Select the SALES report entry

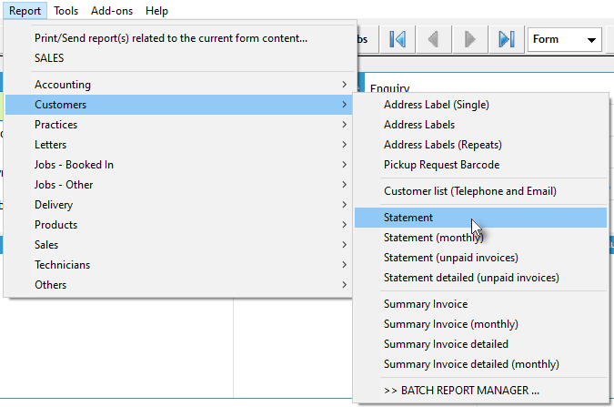(49, 57)
